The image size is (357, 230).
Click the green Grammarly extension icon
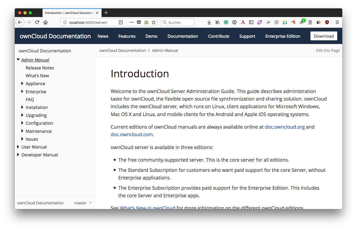pyautogui.click(x=226, y=23)
